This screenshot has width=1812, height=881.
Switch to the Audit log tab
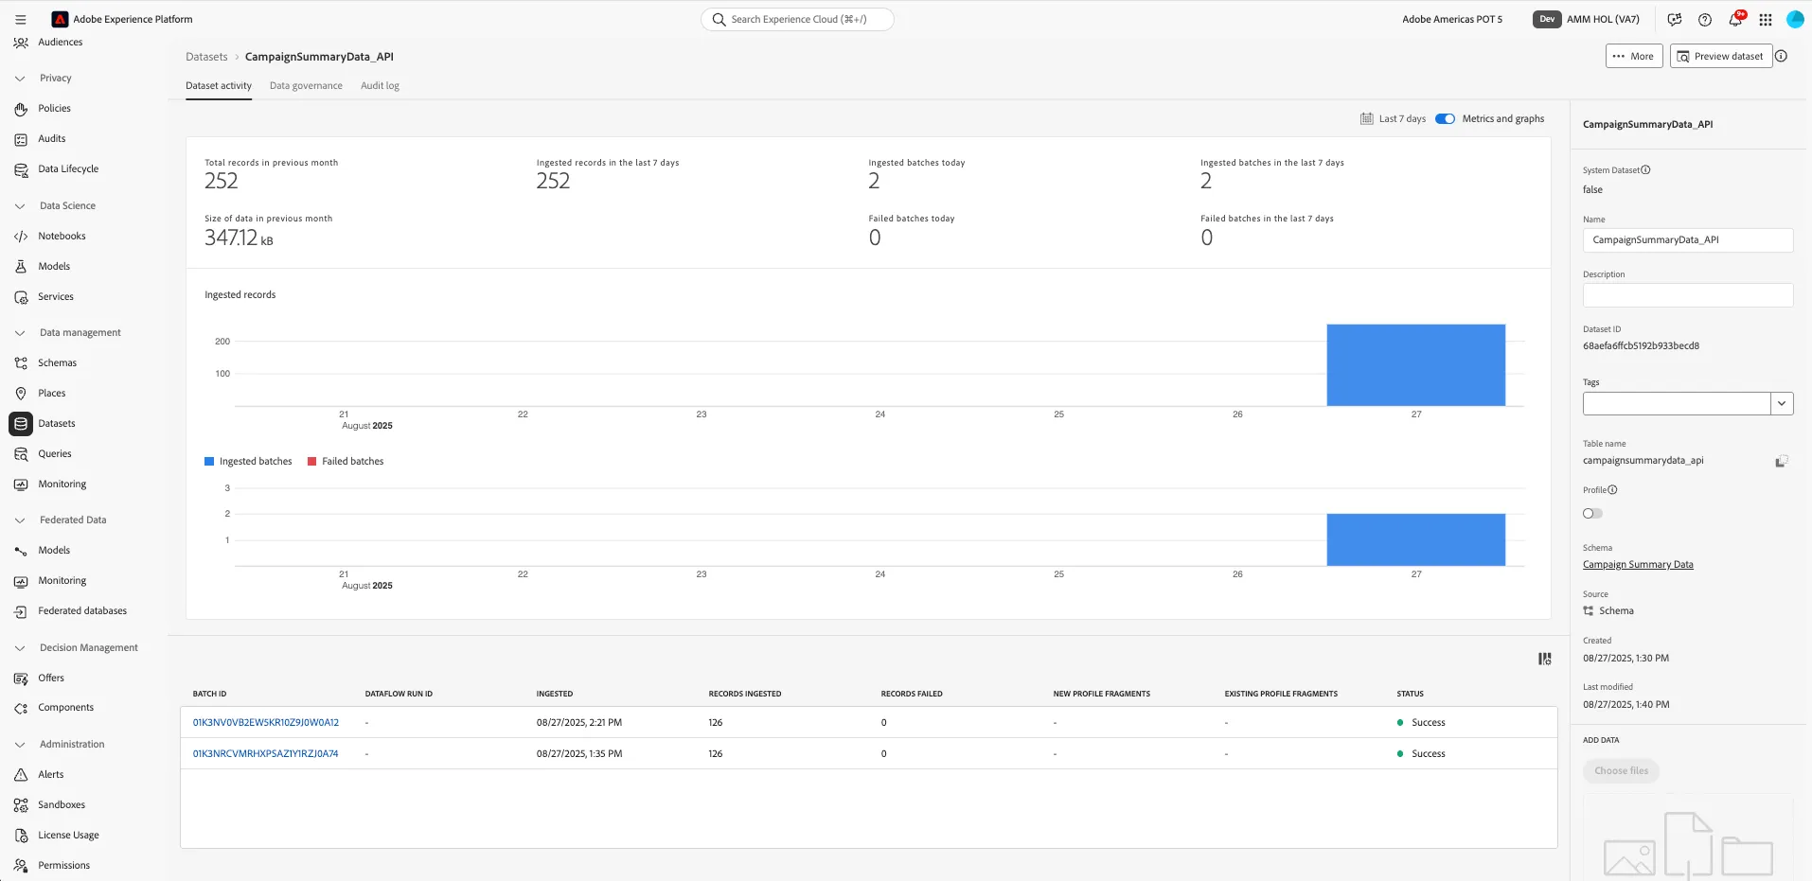tap(380, 86)
